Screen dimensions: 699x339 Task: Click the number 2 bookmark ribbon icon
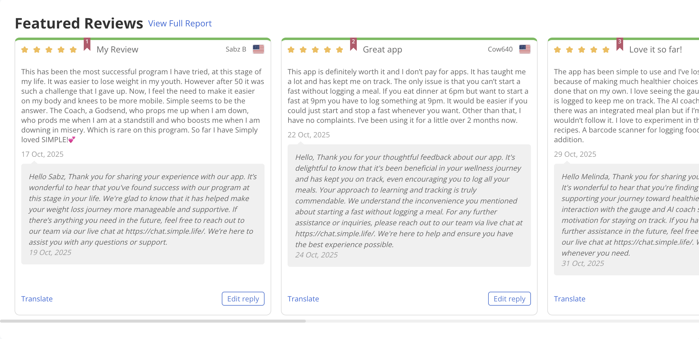(353, 44)
